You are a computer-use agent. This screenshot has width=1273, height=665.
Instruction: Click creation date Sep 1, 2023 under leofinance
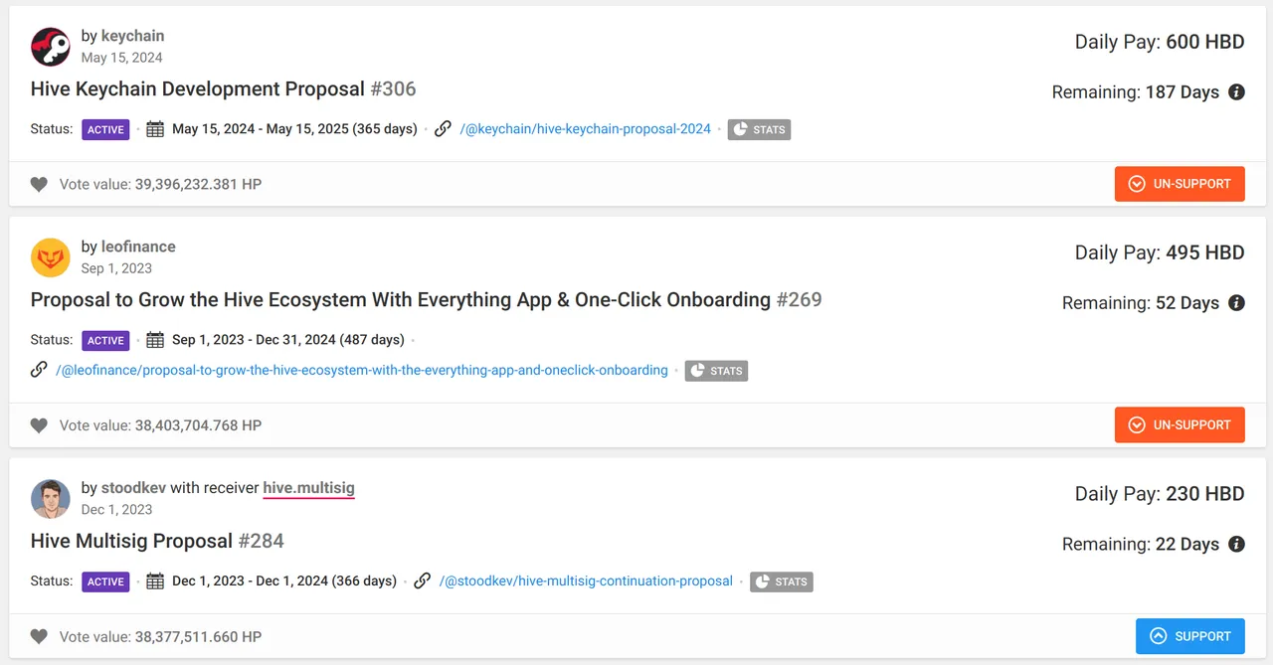[116, 268]
